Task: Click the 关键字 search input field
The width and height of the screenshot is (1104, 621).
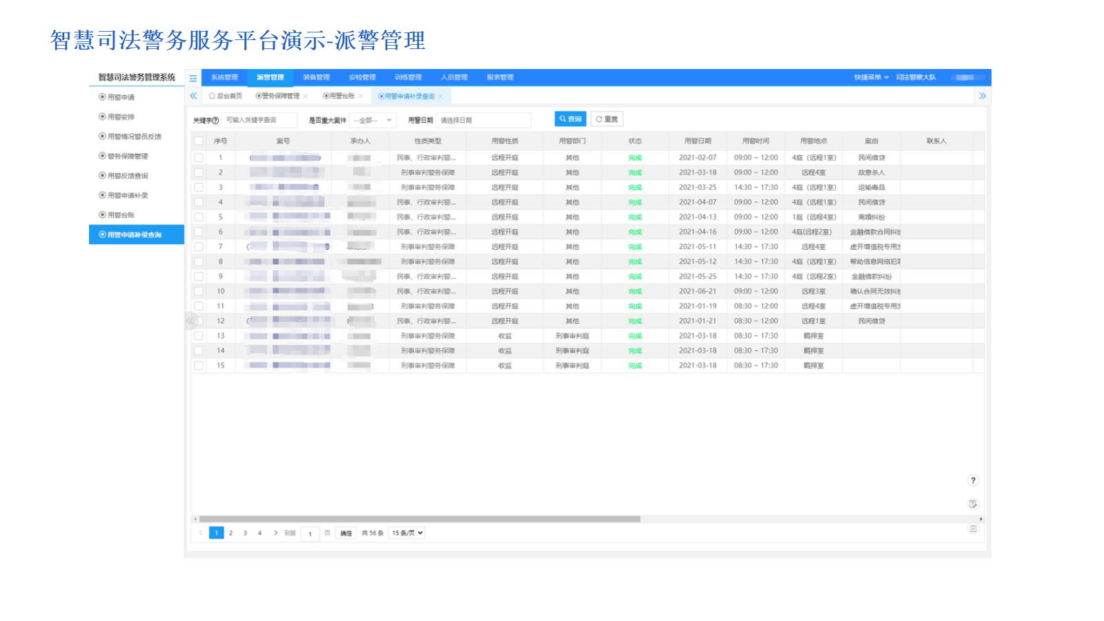Action: (259, 120)
